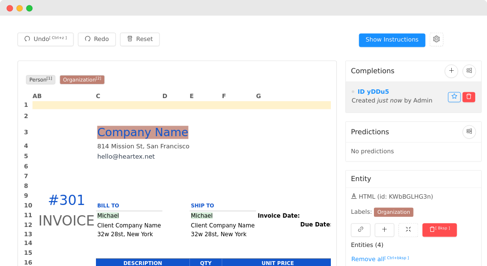Undo the last action

point(46,40)
